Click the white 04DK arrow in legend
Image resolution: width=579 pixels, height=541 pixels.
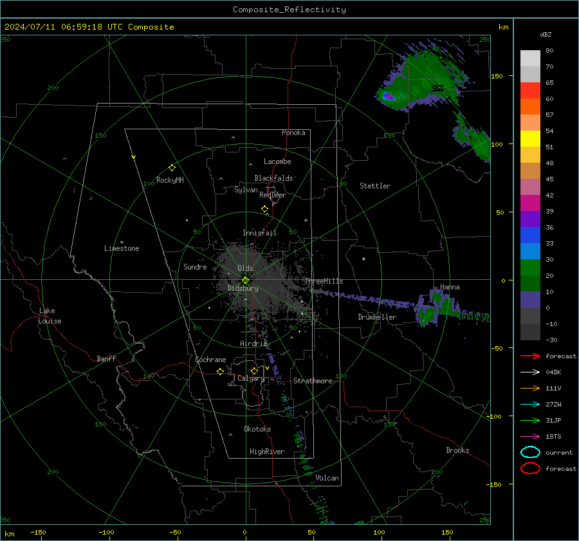point(530,372)
